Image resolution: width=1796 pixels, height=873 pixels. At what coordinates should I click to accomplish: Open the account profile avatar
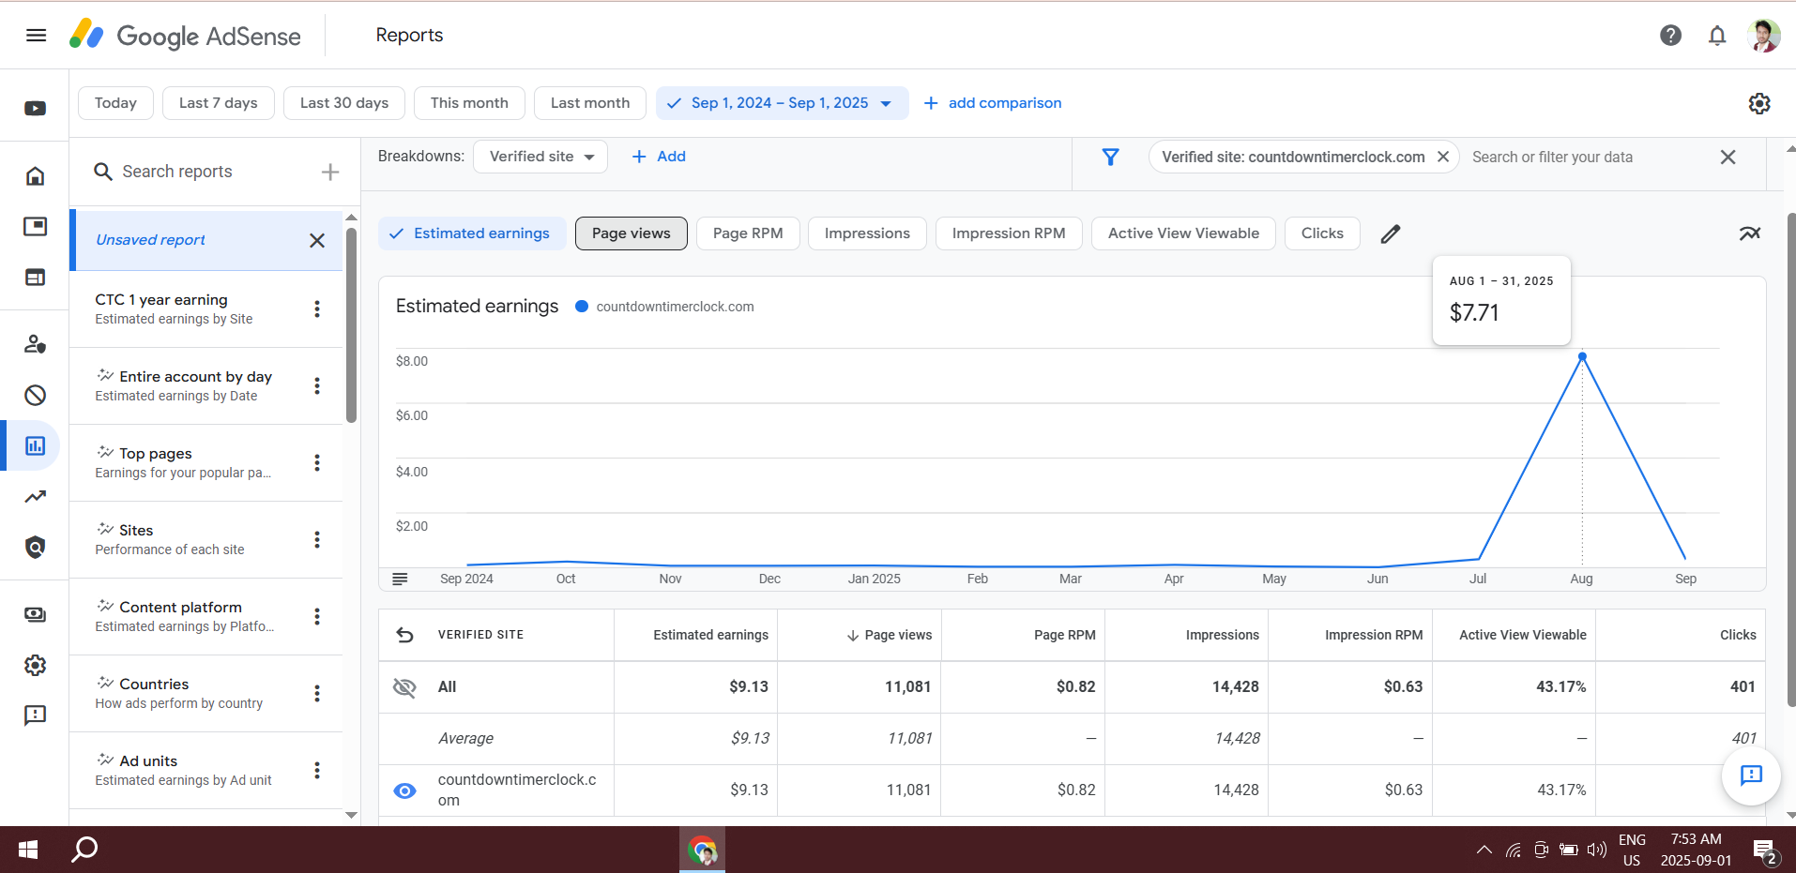point(1764,36)
